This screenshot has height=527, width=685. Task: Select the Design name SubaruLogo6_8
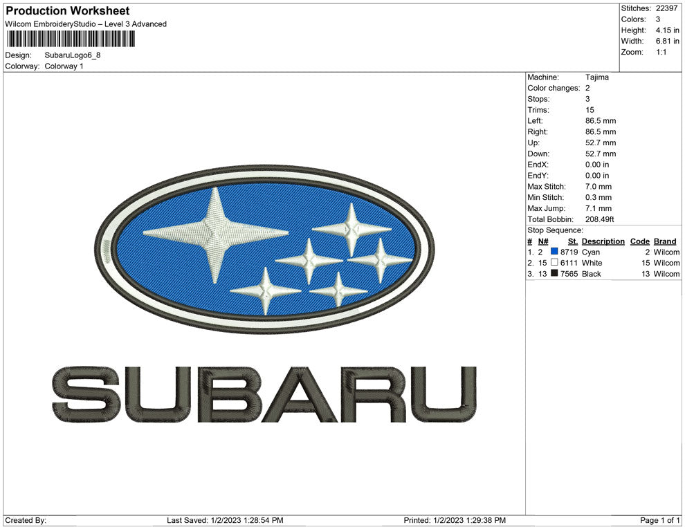pyautogui.click(x=73, y=55)
